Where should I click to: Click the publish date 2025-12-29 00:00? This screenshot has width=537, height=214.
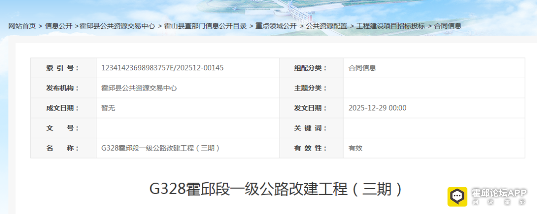tap(377, 108)
